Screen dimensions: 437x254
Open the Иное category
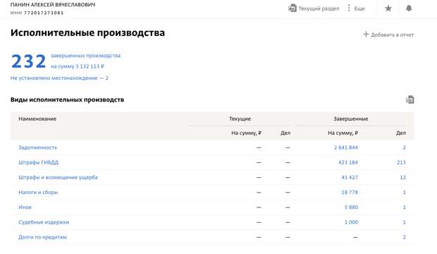pos(25,207)
